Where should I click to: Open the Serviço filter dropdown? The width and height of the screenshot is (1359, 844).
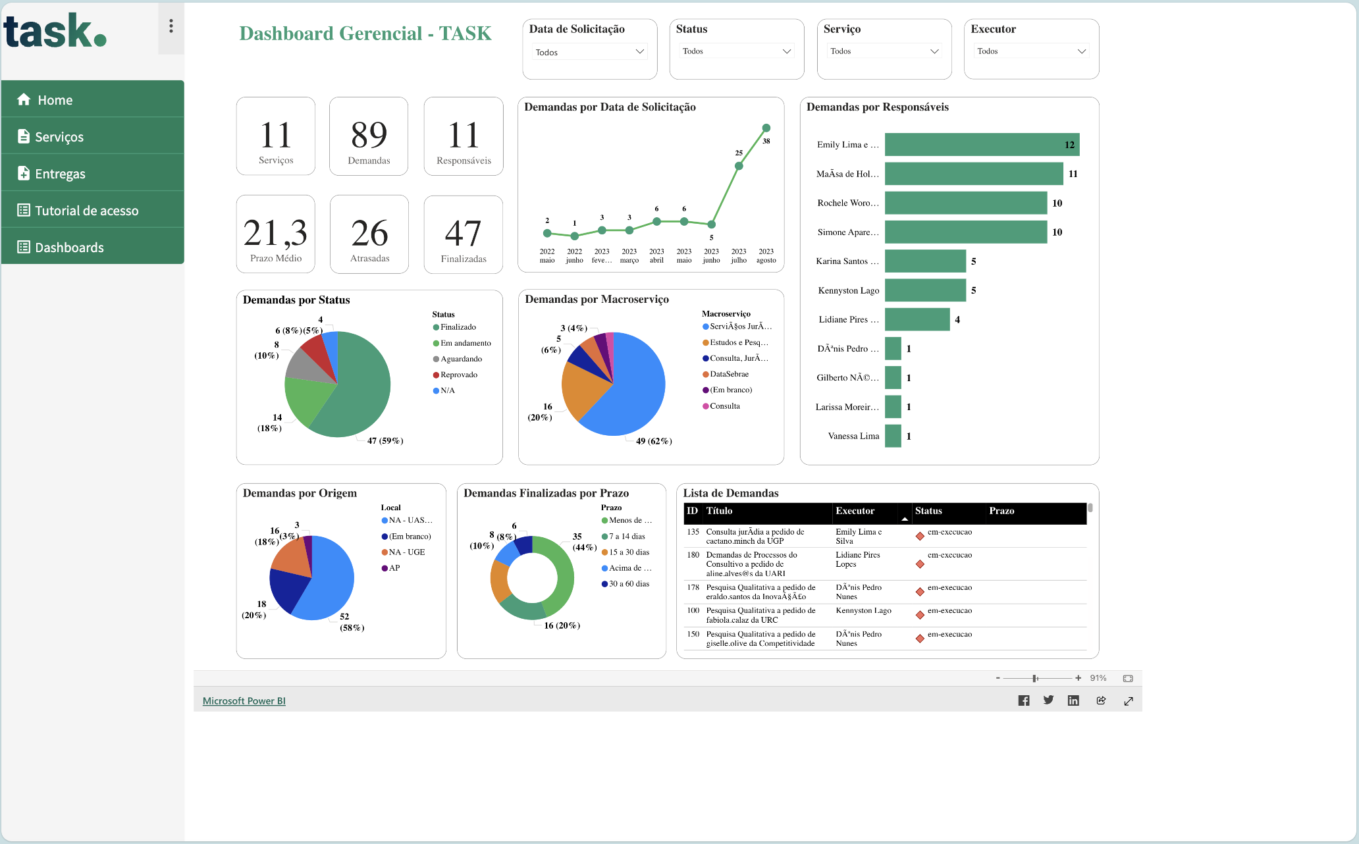point(884,51)
